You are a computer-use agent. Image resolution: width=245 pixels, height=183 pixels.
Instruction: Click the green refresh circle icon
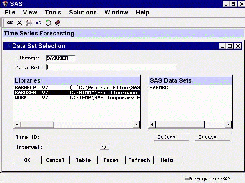pos(48,23)
